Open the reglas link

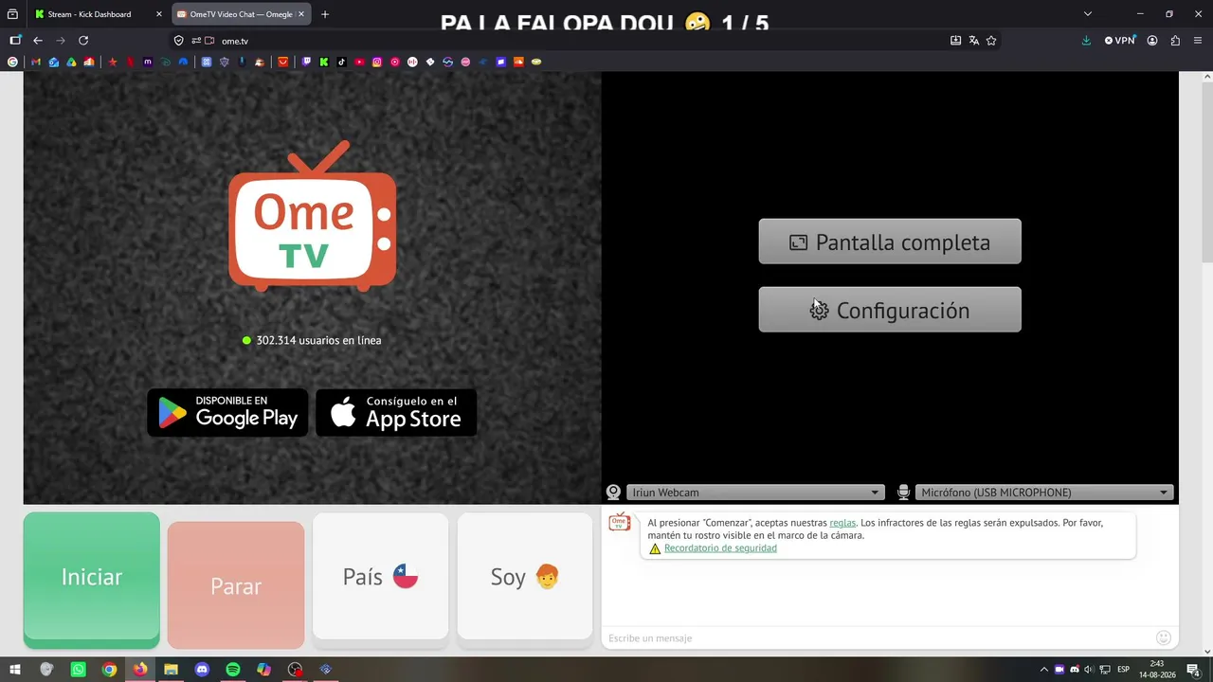coord(842,523)
